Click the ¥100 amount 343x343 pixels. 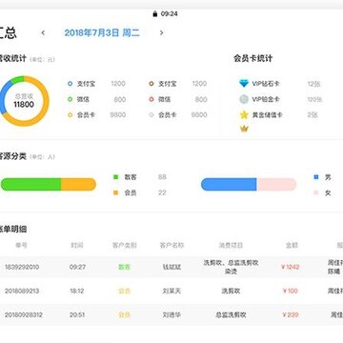point(291,291)
